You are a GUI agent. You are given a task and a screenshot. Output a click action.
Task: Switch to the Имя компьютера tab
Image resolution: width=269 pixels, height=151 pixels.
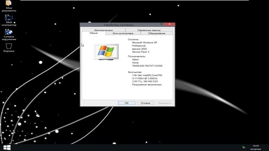123,34
